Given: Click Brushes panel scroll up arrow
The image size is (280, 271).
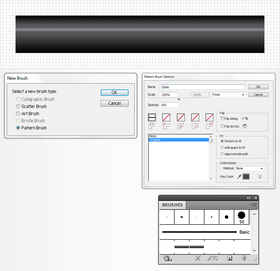Looking at the screenshot, I should (254, 214).
